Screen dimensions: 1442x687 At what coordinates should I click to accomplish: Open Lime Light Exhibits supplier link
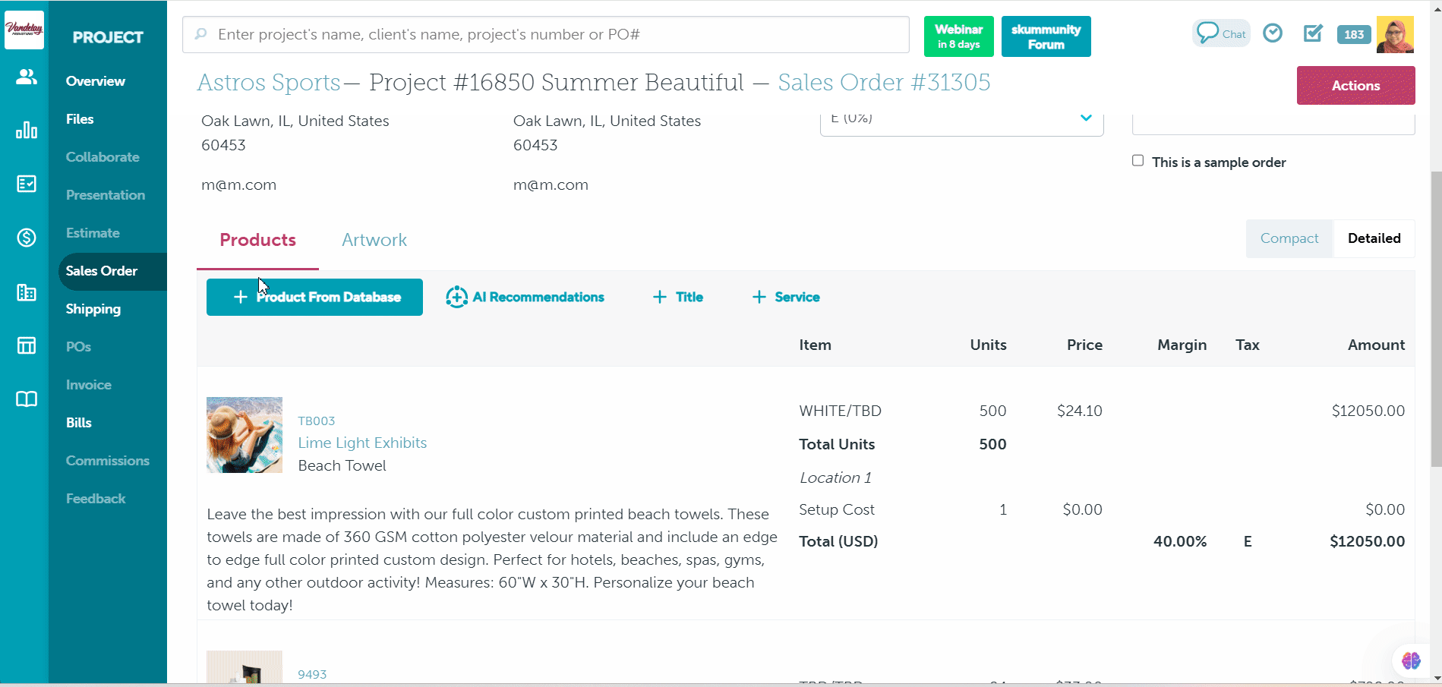(x=362, y=443)
